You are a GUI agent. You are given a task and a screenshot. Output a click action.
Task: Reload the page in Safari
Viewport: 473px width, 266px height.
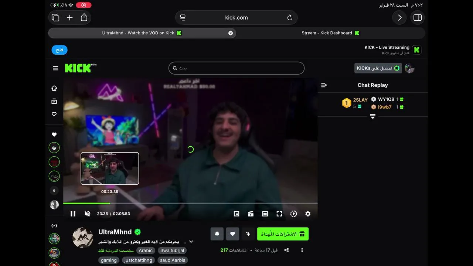point(290,17)
